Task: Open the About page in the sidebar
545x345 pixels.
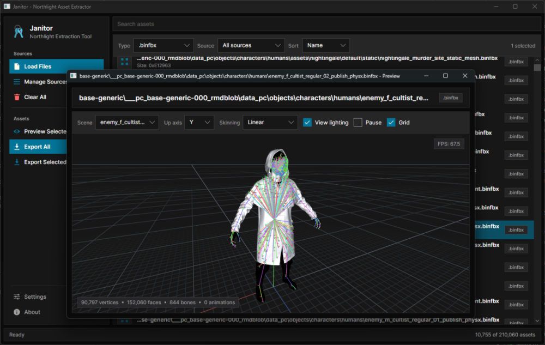Action: pyautogui.click(x=38, y=312)
